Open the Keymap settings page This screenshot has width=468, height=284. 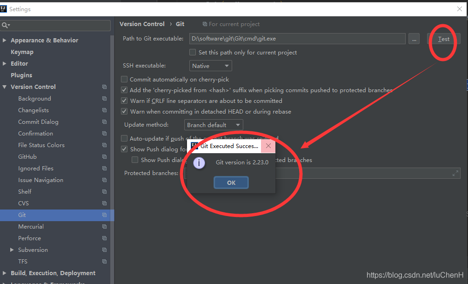pyautogui.click(x=22, y=52)
